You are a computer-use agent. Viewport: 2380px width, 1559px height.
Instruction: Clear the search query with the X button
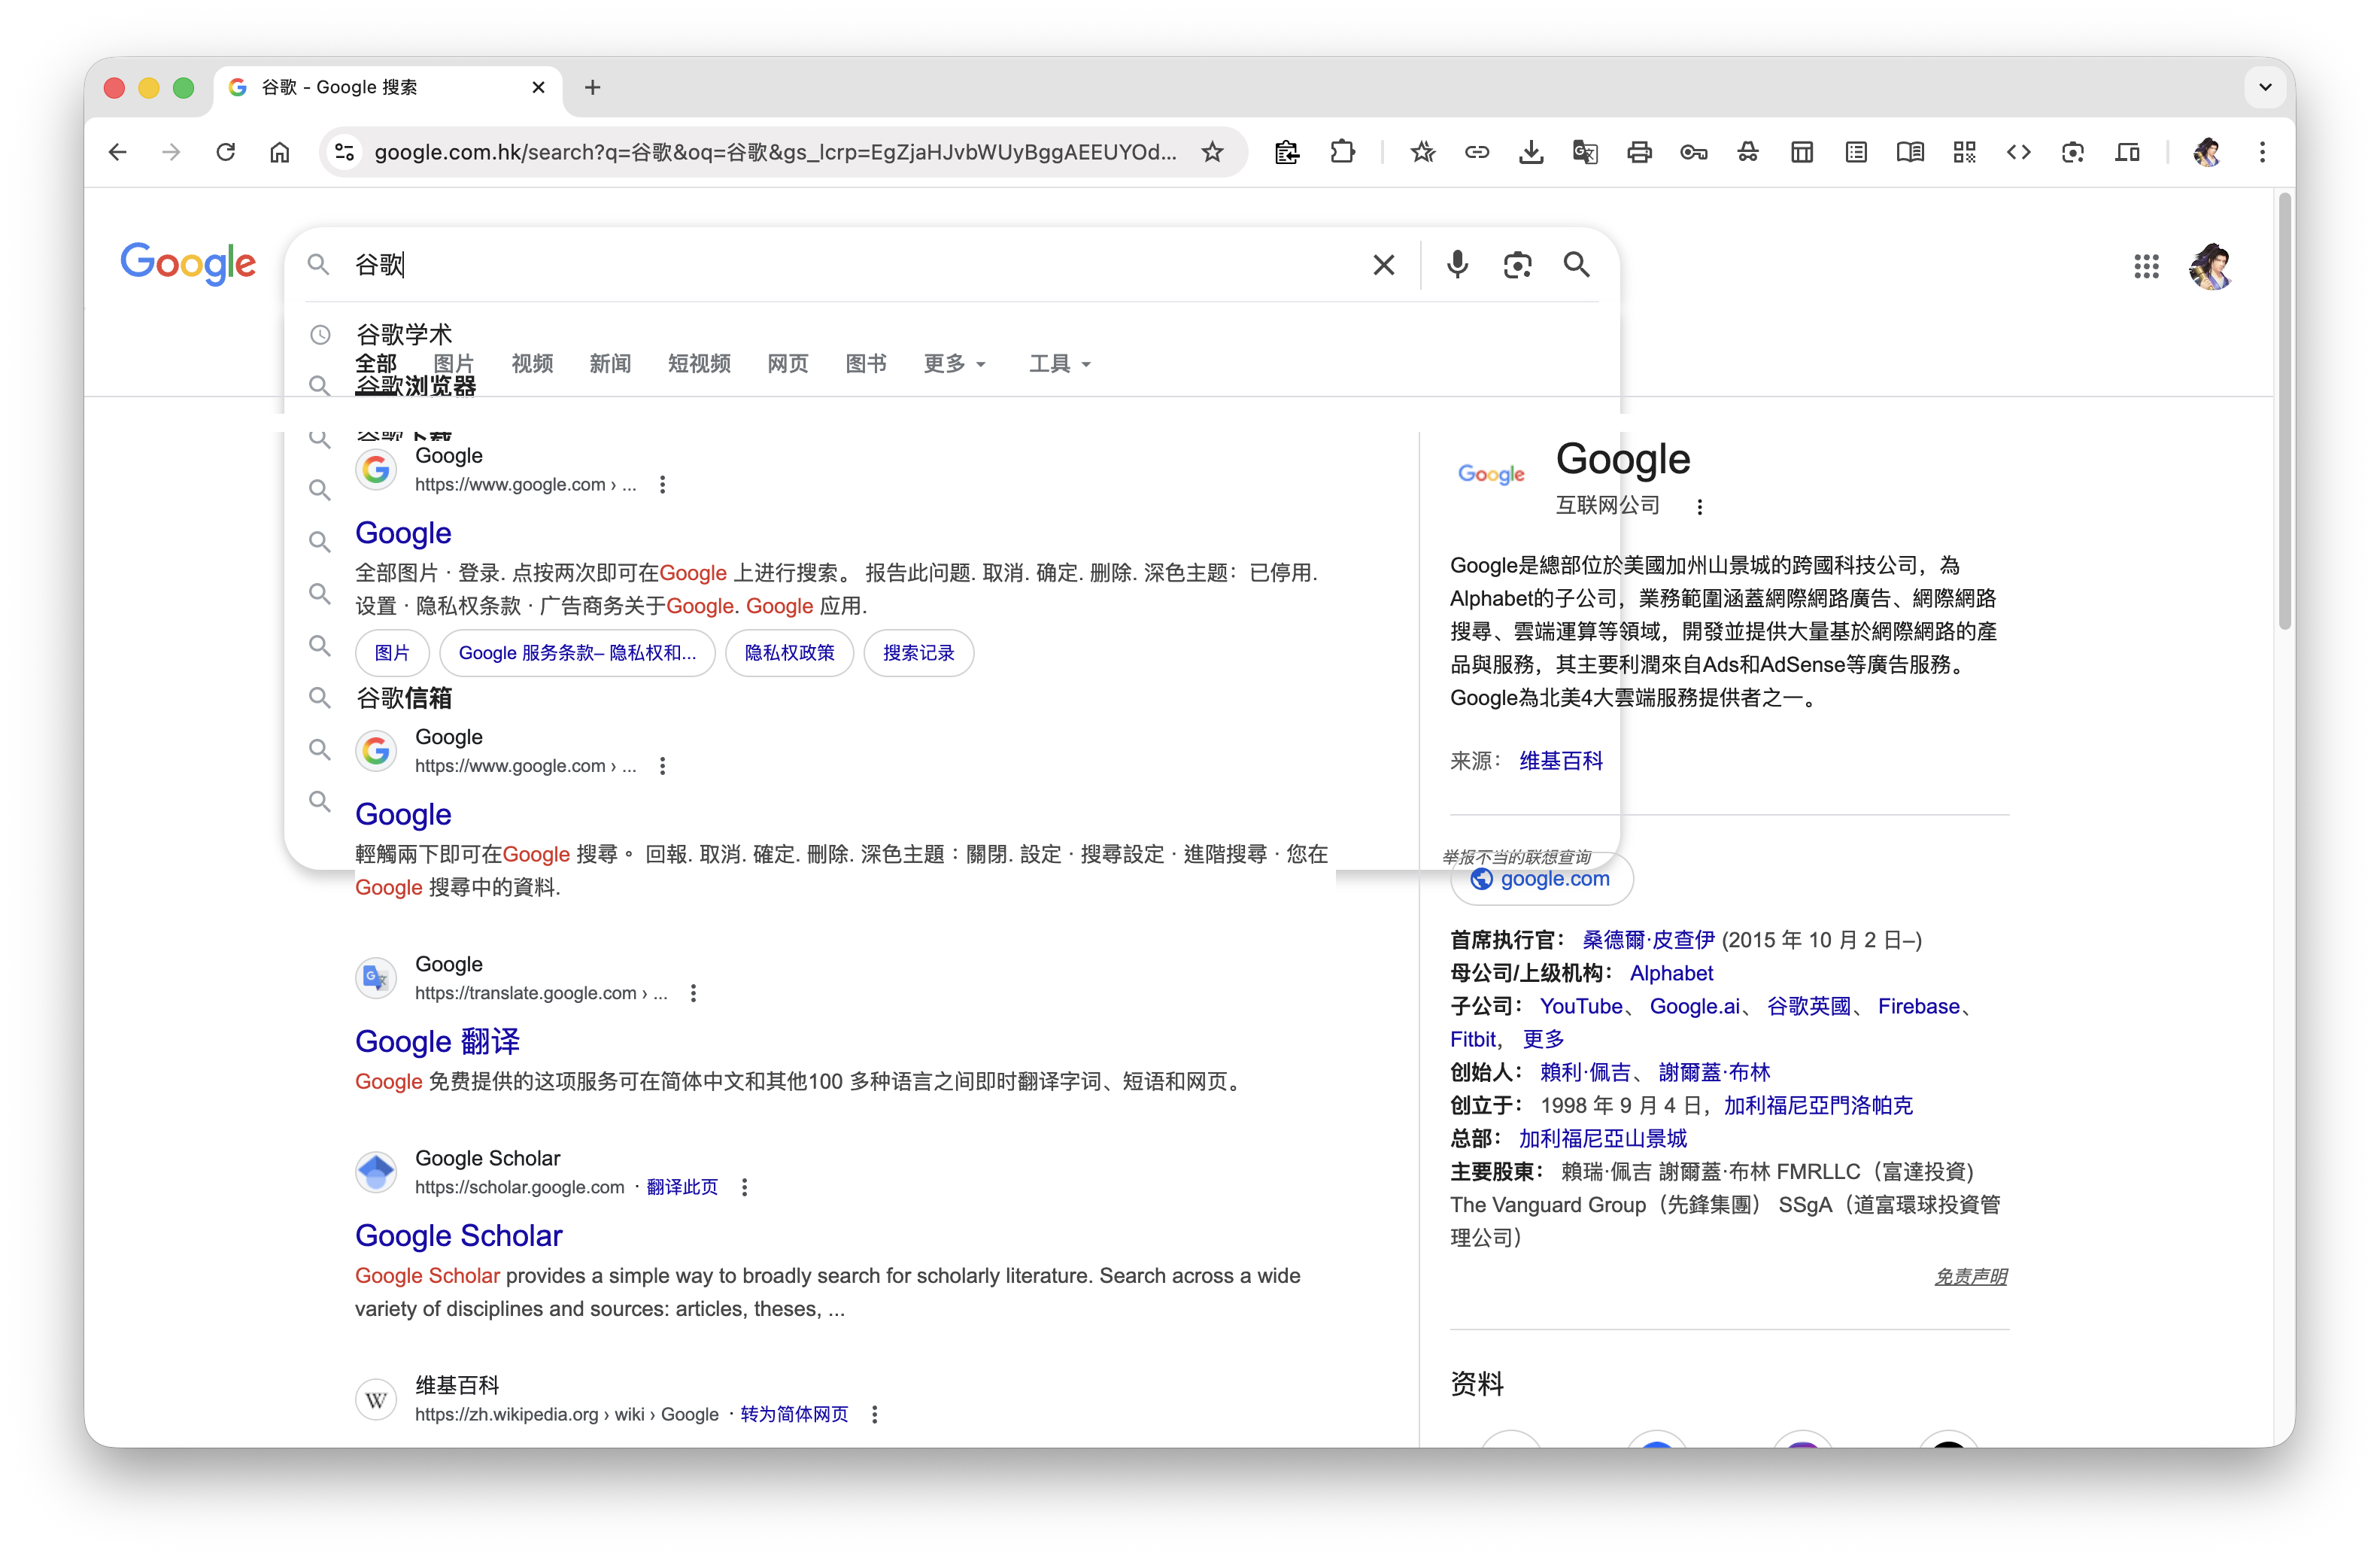click(x=1383, y=265)
